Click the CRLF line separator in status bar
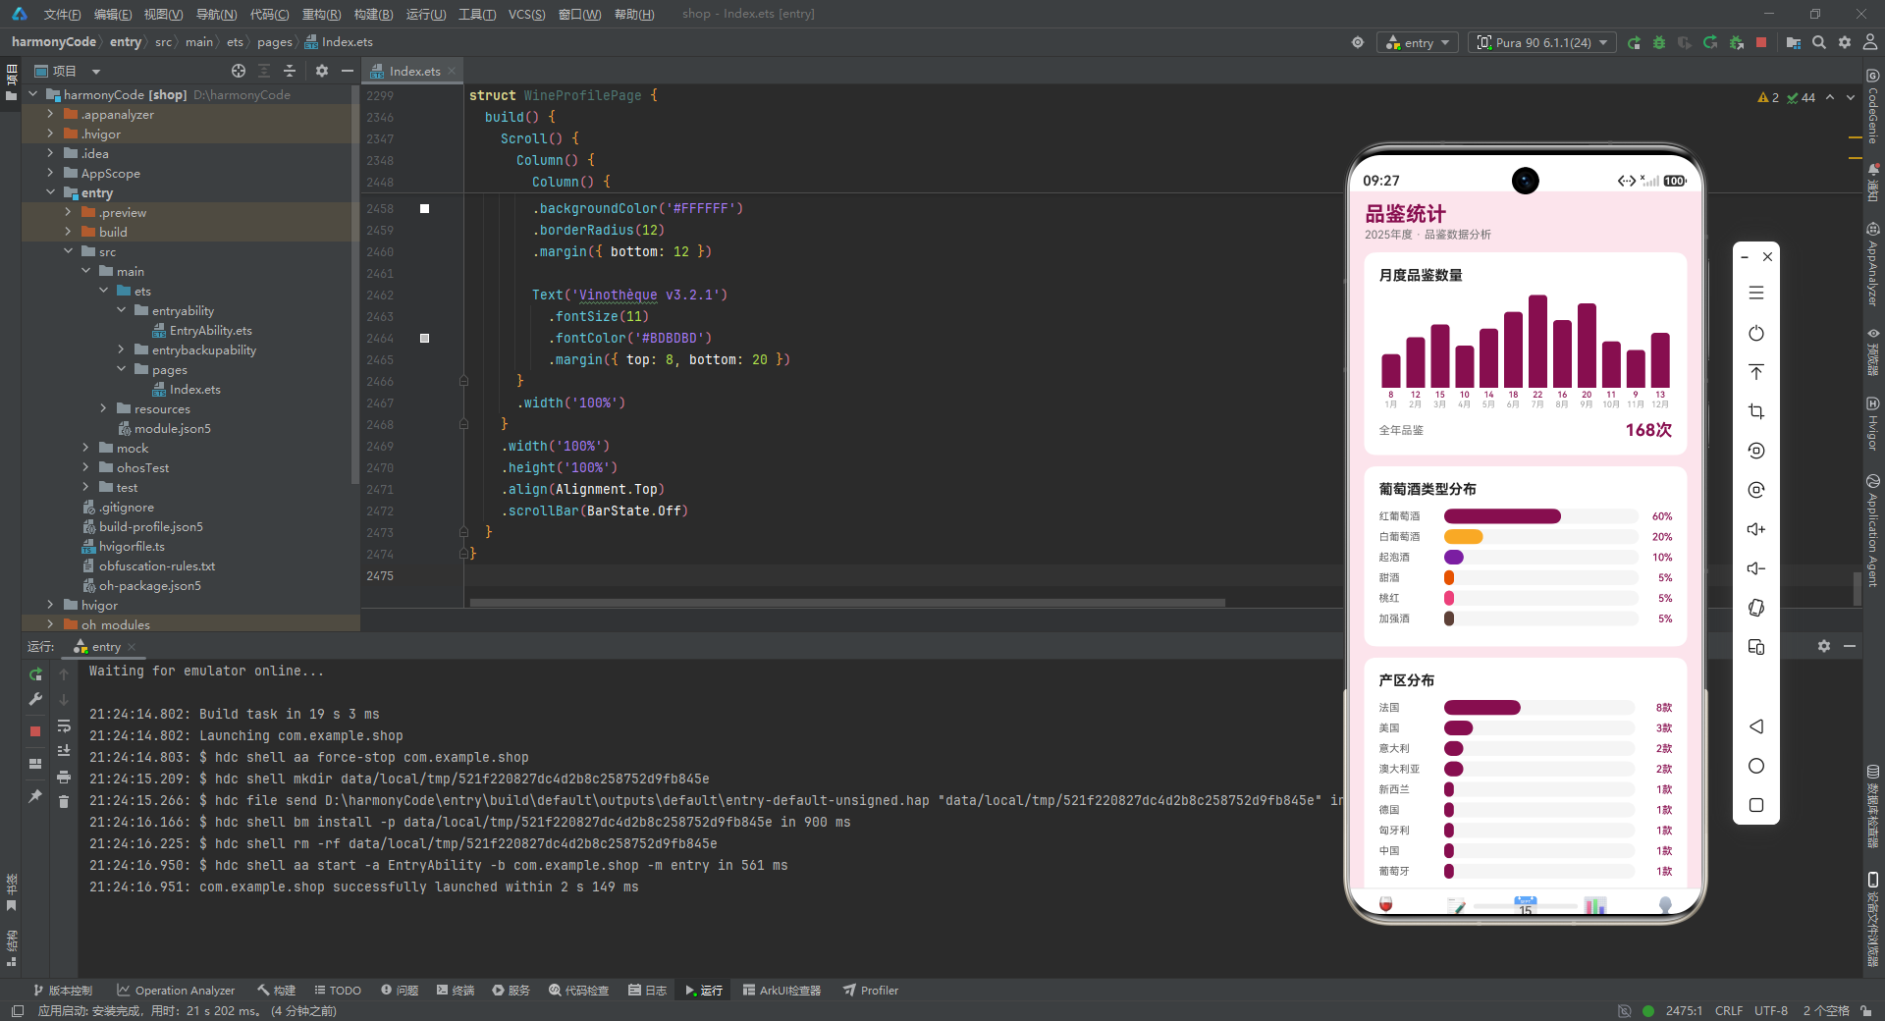1885x1021 pixels. pos(1729,1010)
